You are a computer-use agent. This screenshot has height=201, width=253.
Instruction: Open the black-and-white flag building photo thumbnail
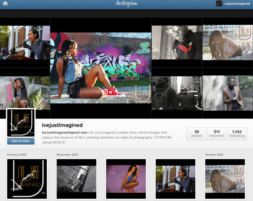[x=76, y=179]
